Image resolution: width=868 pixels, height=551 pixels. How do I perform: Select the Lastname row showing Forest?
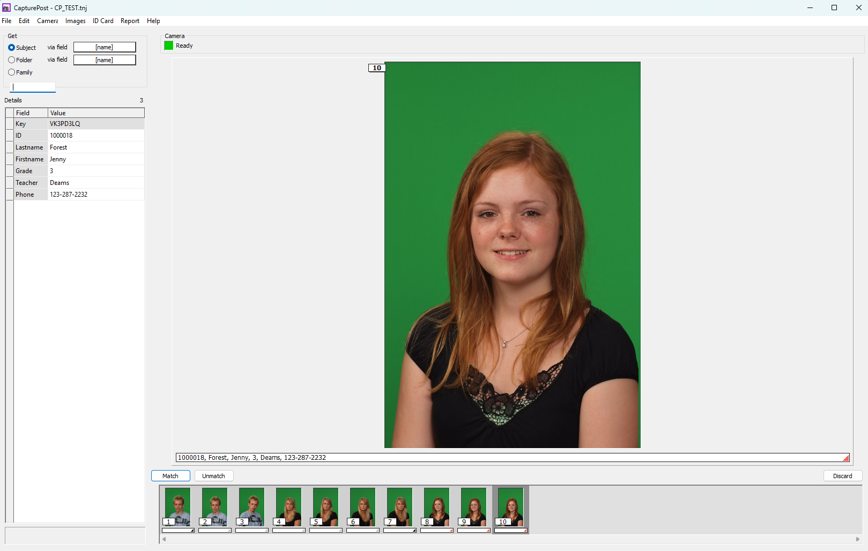[79, 147]
